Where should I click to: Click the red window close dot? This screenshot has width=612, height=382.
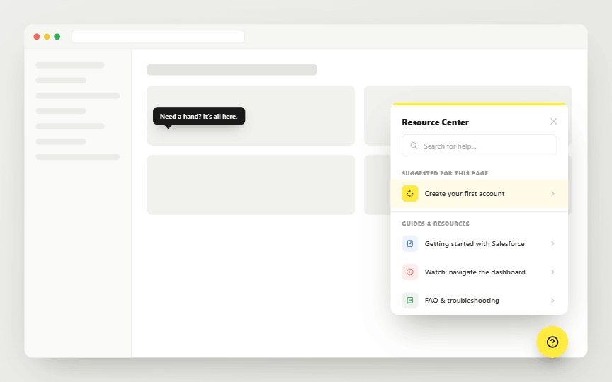[x=37, y=37]
